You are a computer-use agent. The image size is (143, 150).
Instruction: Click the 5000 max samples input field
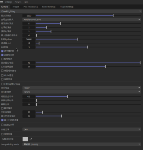29,16
